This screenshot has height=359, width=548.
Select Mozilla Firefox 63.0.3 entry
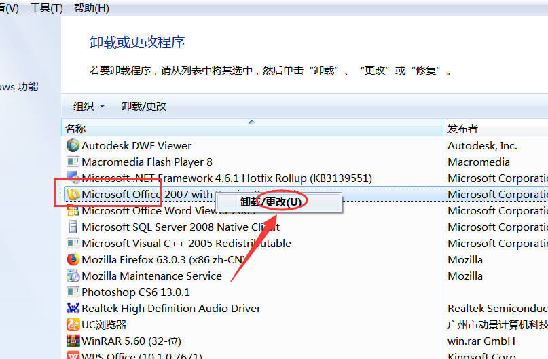pos(164,259)
